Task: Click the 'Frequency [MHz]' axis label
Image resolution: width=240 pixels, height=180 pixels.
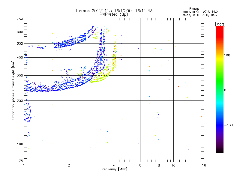Action: (114, 169)
